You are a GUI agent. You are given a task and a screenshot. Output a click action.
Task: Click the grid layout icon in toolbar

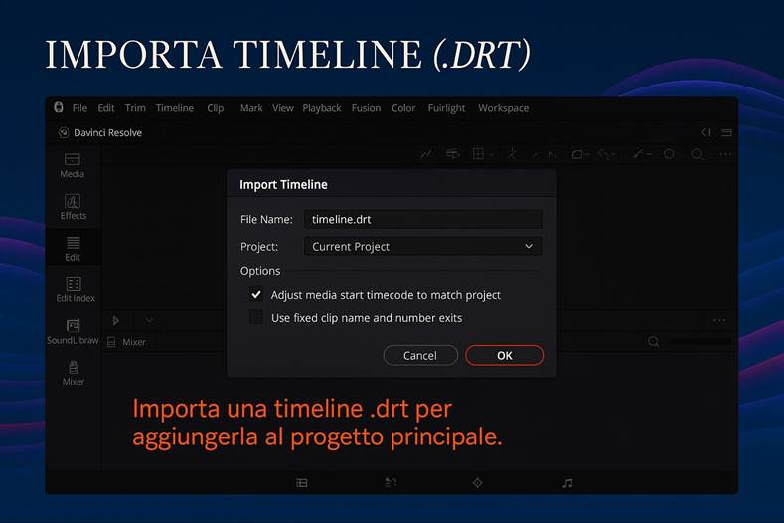click(479, 154)
